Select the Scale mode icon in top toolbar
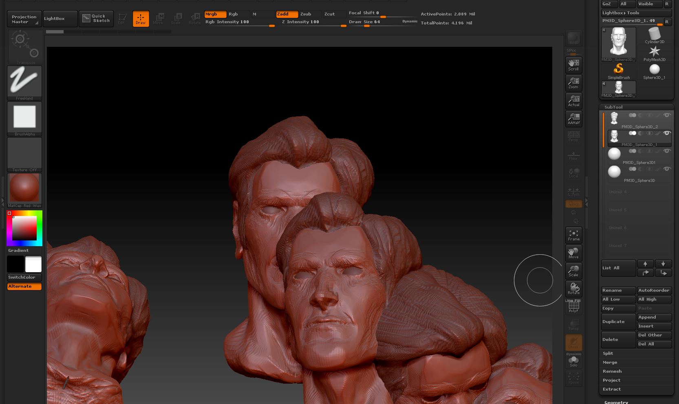Viewport: 679px width, 404px height. click(x=176, y=19)
